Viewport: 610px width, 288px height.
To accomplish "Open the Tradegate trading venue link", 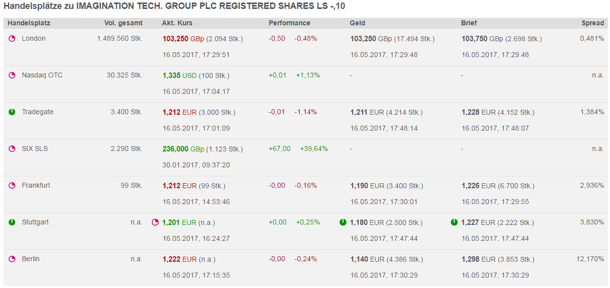I will point(37,112).
